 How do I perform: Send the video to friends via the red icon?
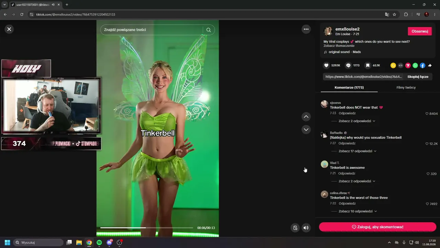click(408, 65)
